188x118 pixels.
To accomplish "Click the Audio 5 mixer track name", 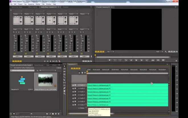I will (x=62, y=56).
